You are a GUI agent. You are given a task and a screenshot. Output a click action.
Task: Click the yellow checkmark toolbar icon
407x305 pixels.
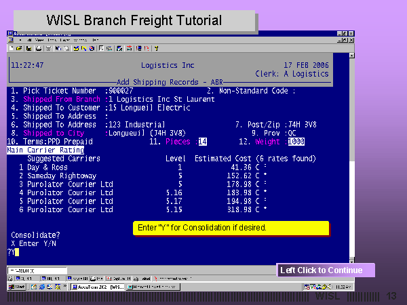(76, 48)
